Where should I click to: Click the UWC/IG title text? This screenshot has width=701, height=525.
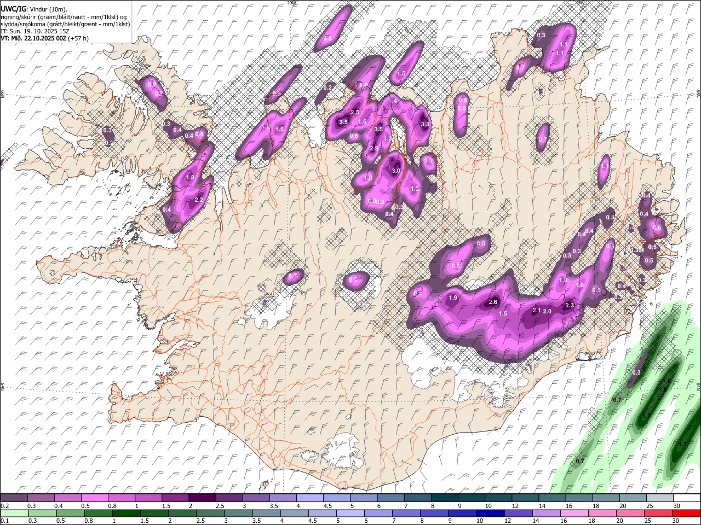pos(13,9)
